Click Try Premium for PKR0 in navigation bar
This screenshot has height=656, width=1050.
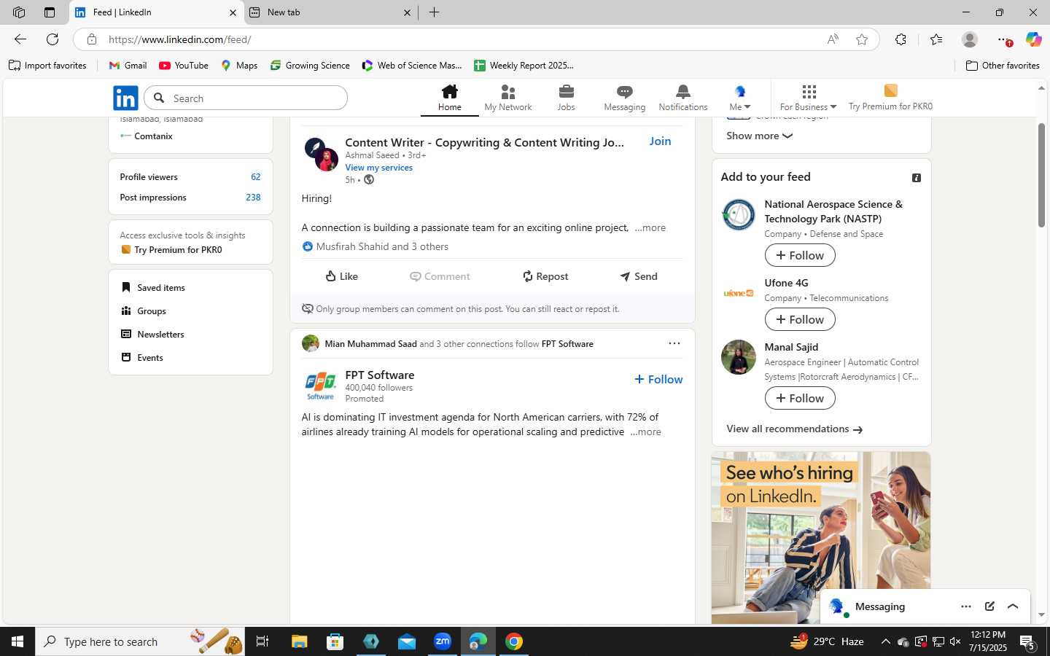point(890,98)
